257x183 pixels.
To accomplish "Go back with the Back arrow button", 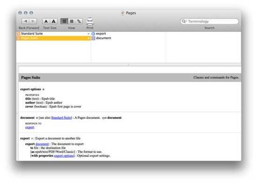I will click(x=26, y=21).
